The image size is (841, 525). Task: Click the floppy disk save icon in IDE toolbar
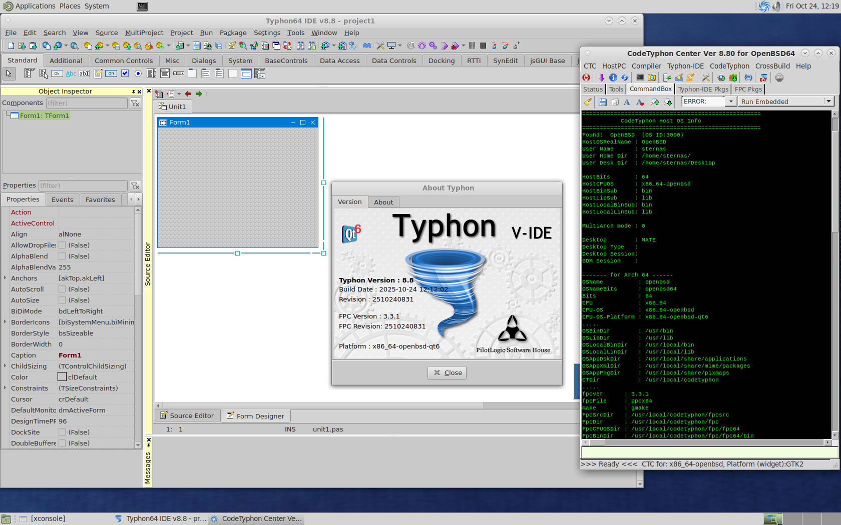tap(197, 45)
